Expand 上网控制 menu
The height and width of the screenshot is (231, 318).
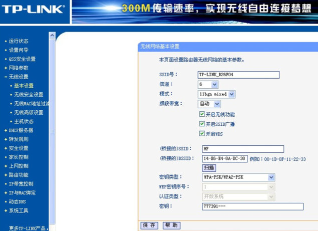18,166
